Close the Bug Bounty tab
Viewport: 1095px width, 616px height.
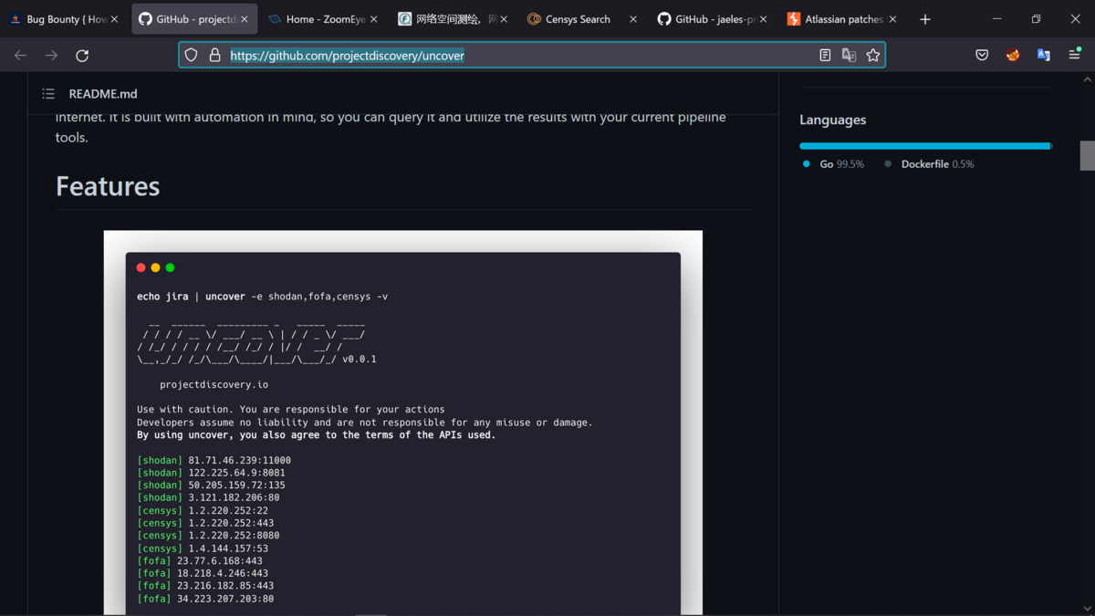tap(114, 19)
